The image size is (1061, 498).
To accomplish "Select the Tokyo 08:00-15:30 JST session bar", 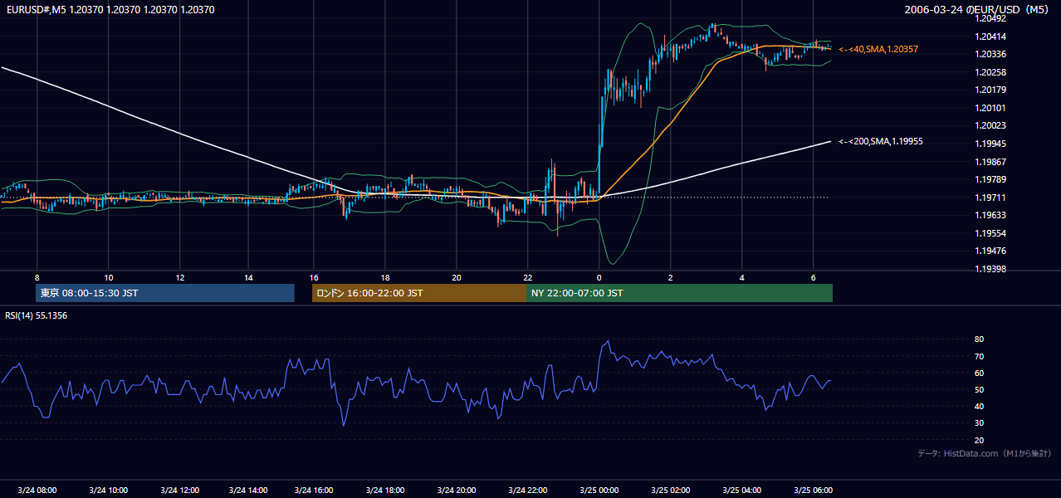I will click(165, 293).
